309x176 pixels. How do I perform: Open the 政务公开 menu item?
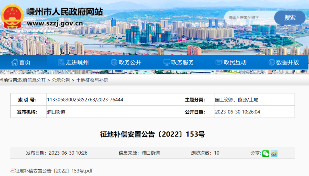[x=130, y=62]
